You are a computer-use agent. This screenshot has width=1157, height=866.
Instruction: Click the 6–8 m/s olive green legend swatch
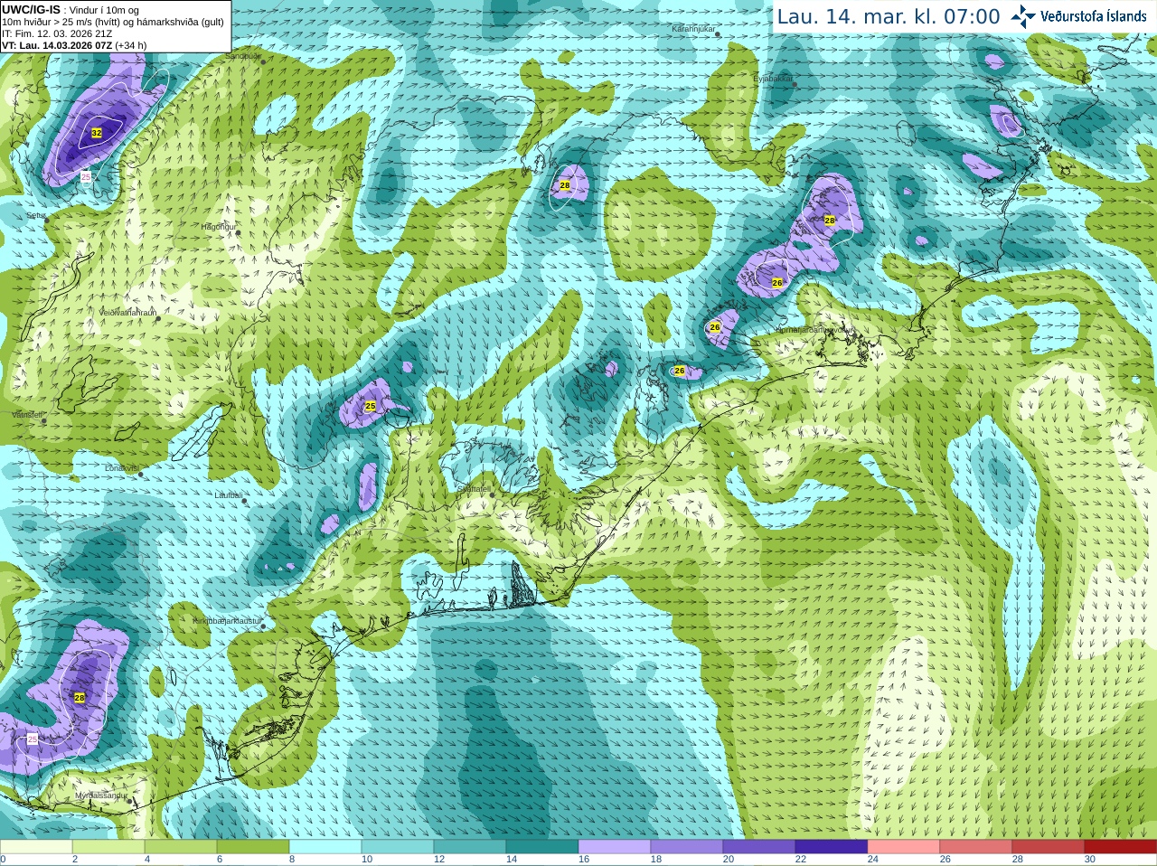[253, 847]
